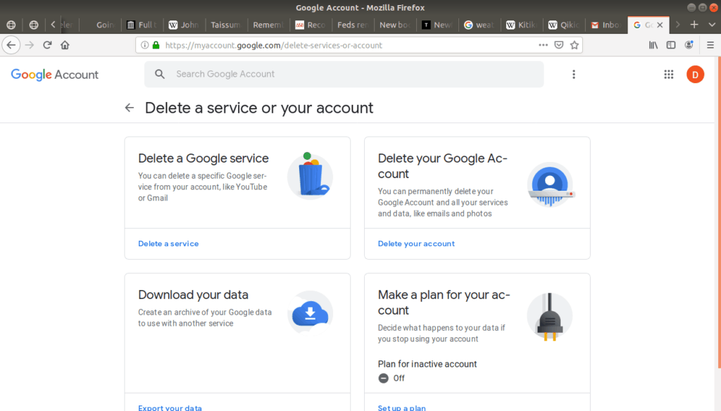This screenshot has width=721, height=411.
Task: Open the Firefox hamburger menu
Action: click(710, 45)
